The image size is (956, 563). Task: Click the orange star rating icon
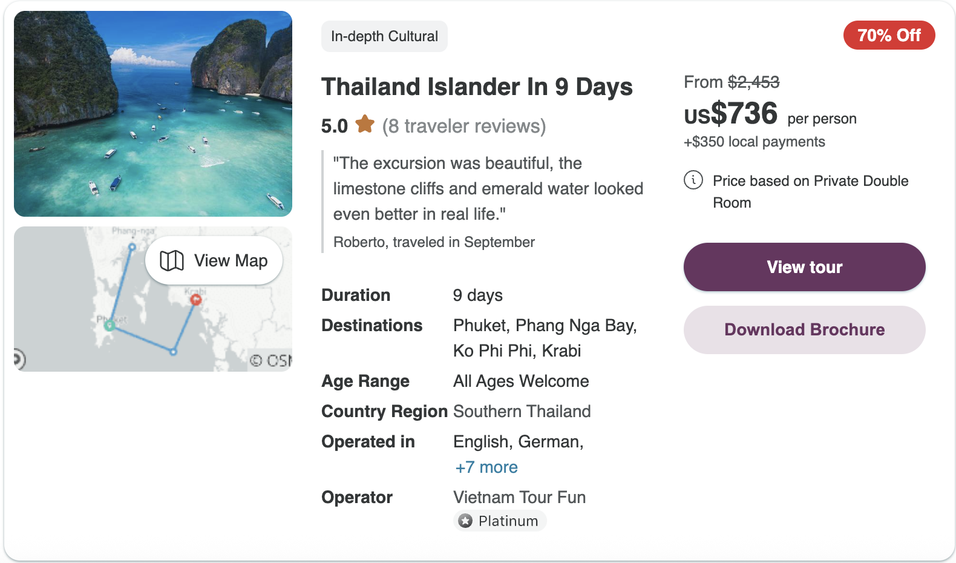point(365,124)
